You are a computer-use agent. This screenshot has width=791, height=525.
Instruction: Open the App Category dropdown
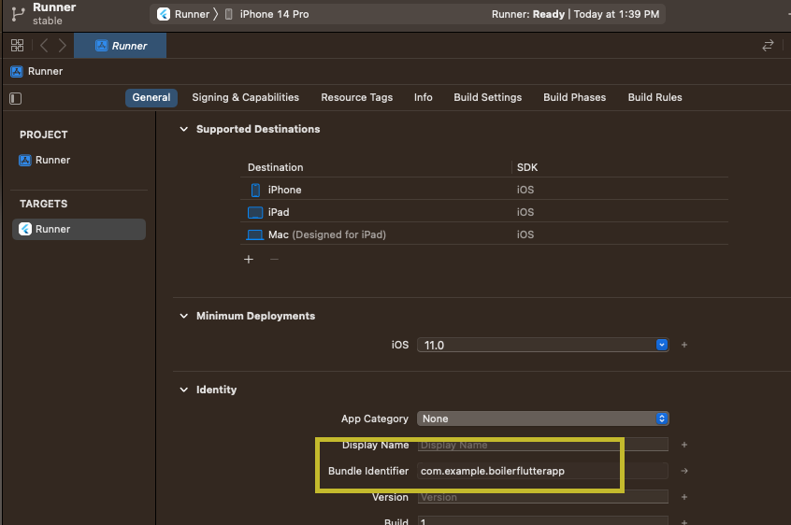coord(543,419)
